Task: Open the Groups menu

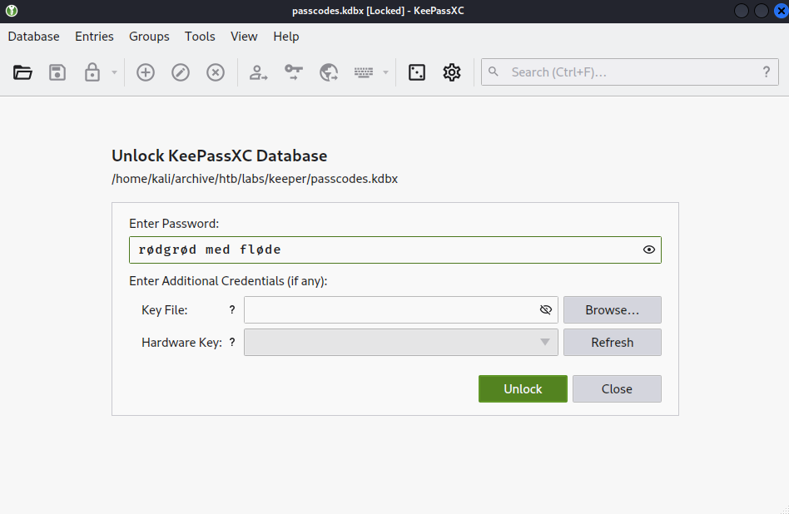Action: (149, 37)
